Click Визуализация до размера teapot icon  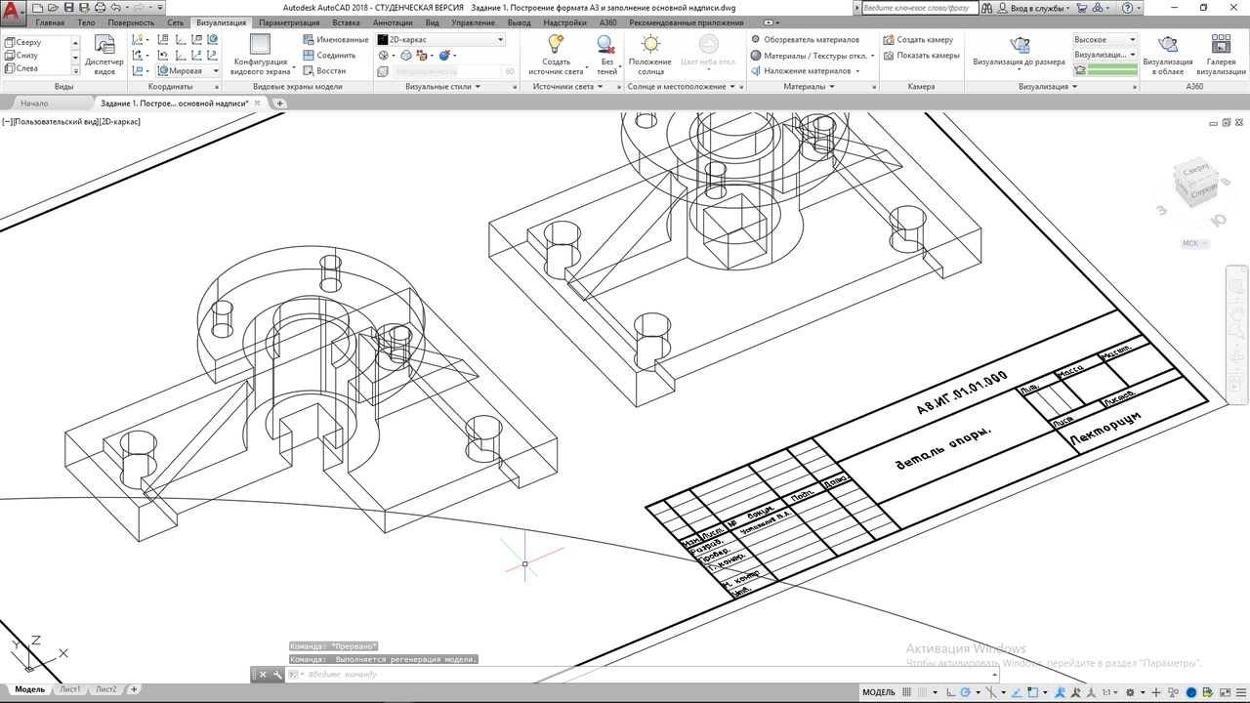pos(1019,47)
